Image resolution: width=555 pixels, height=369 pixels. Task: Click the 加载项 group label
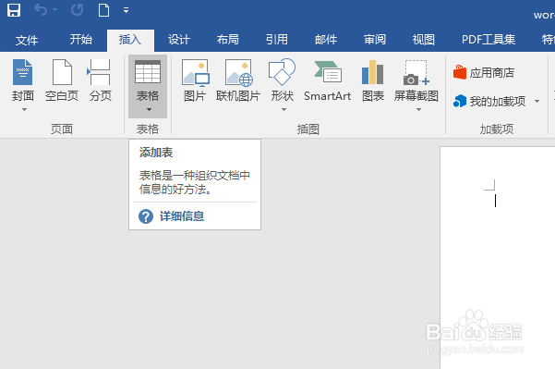[x=497, y=129]
